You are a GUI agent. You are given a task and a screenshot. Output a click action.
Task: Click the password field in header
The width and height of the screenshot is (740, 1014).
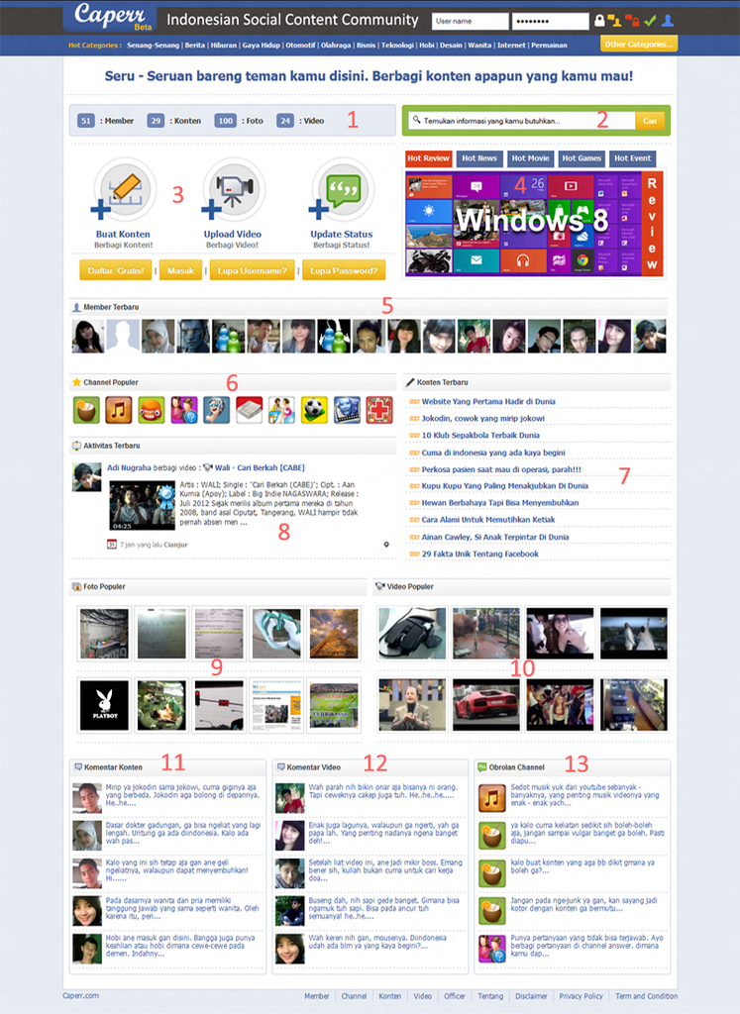(x=551, y=22)
